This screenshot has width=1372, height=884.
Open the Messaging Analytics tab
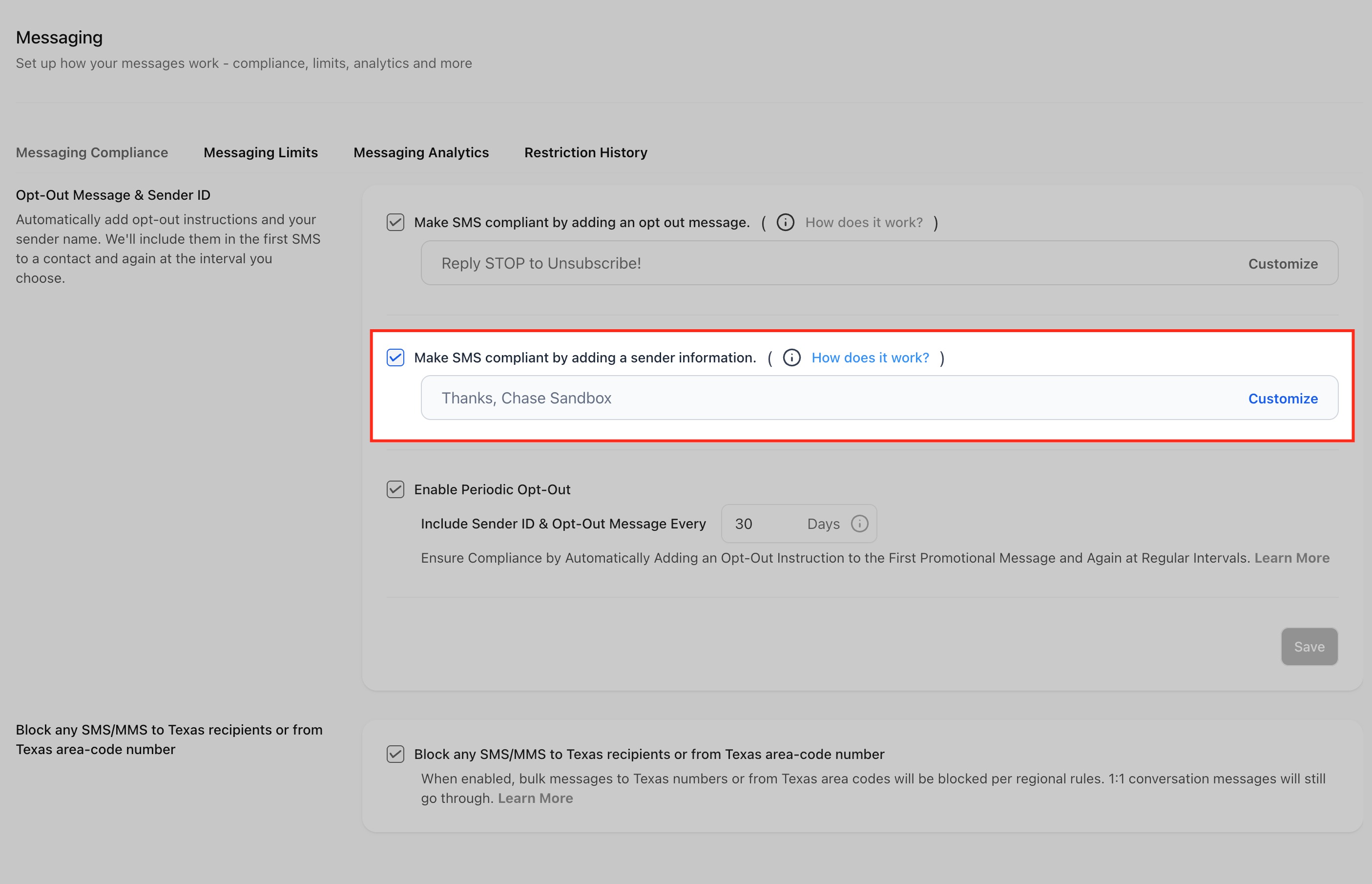tap(420, 152)
